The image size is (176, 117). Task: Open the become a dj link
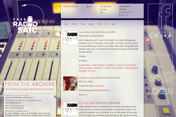point(125,12)
